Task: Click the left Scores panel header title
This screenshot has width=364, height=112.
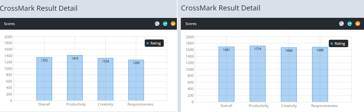Action: click(9, 24)
